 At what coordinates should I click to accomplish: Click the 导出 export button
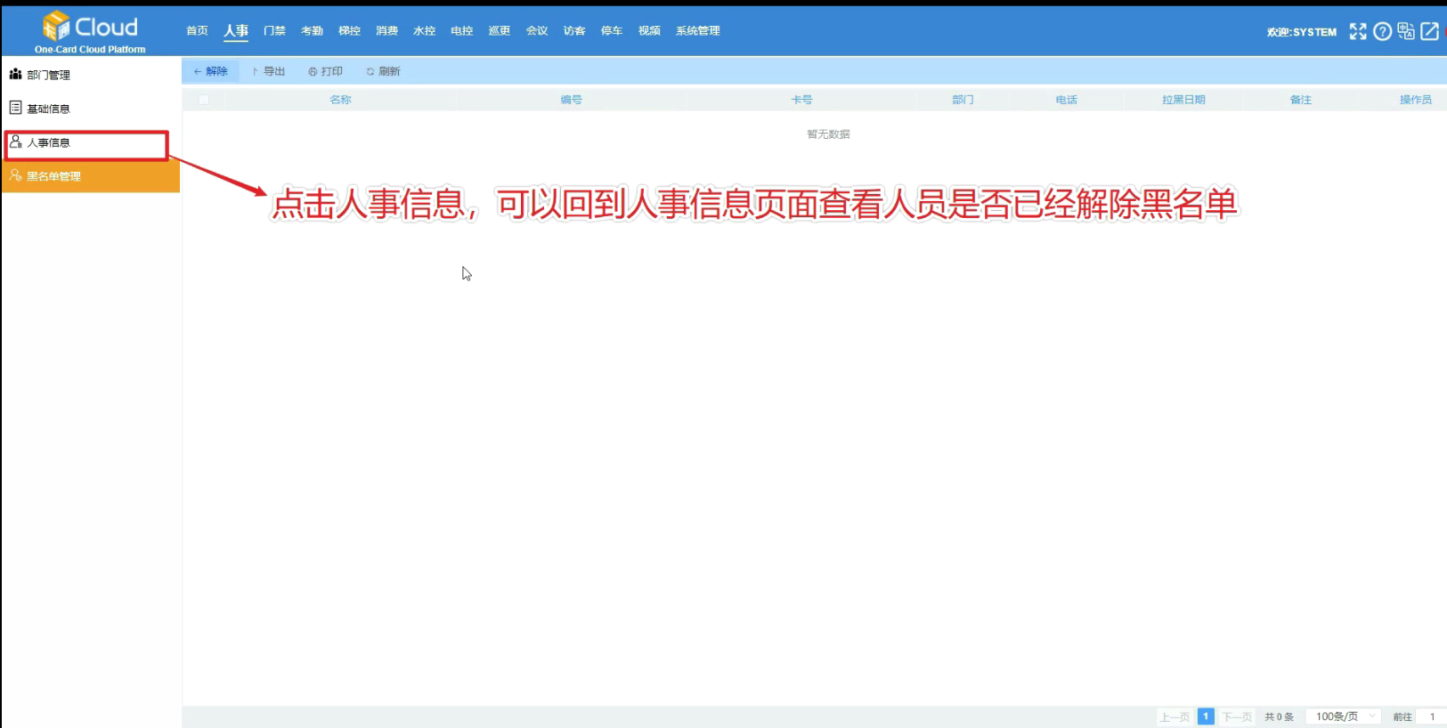click(x=268, y=71)
